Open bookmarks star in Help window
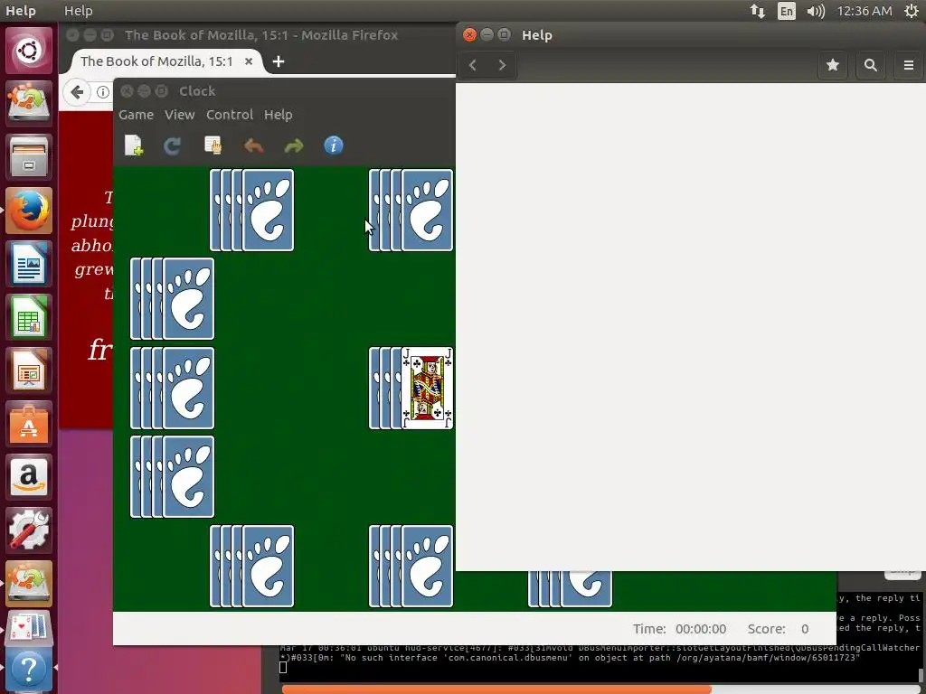Screen dimensions: 926x694 click(x=833, y=65)
